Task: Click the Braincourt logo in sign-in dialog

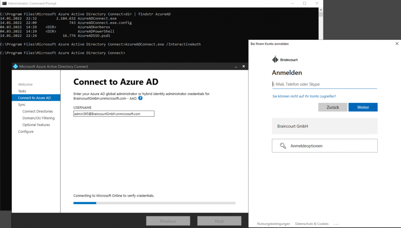Action: click(285, 60)
